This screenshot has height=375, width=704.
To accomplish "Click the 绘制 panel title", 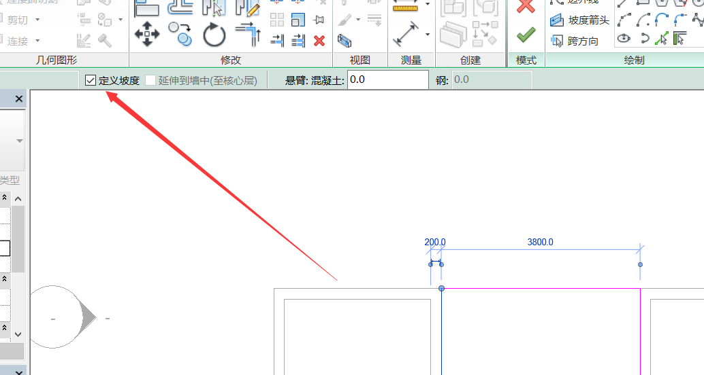I will pyautogui.click(x=634, y=60).
